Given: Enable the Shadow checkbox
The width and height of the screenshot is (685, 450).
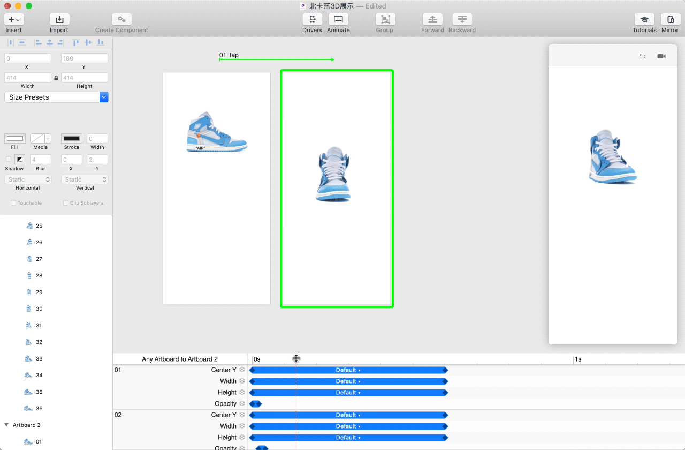Looking at the screenshot, I should [8, 159].
